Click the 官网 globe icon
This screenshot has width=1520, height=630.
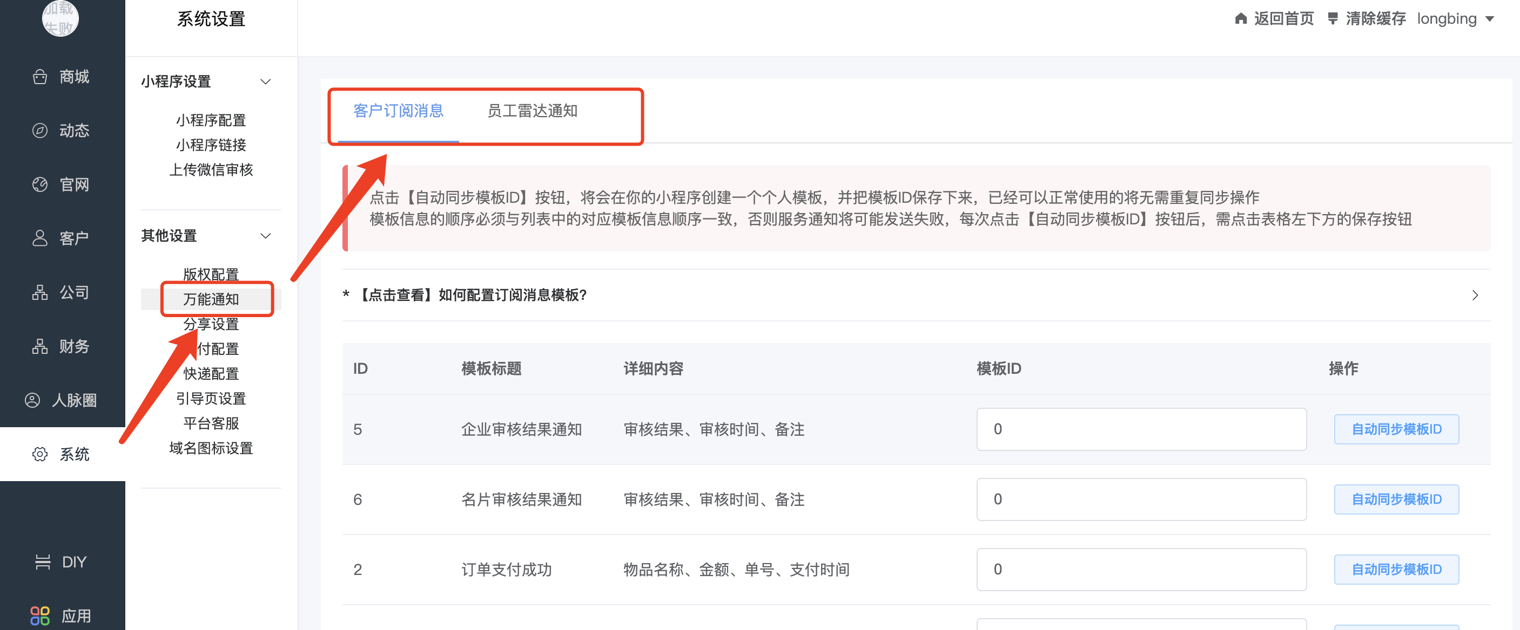coord(39,184)
